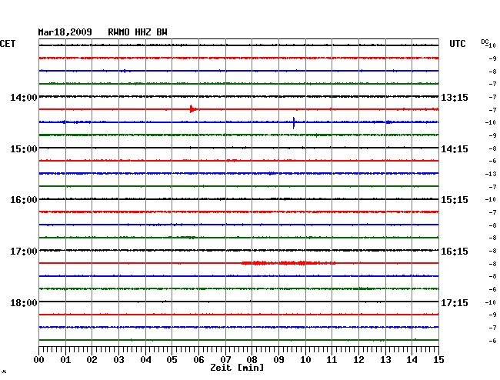Click the 11 minute axis label
The image size is (500, 380).
pyautogui.click(x=332, y=359)
